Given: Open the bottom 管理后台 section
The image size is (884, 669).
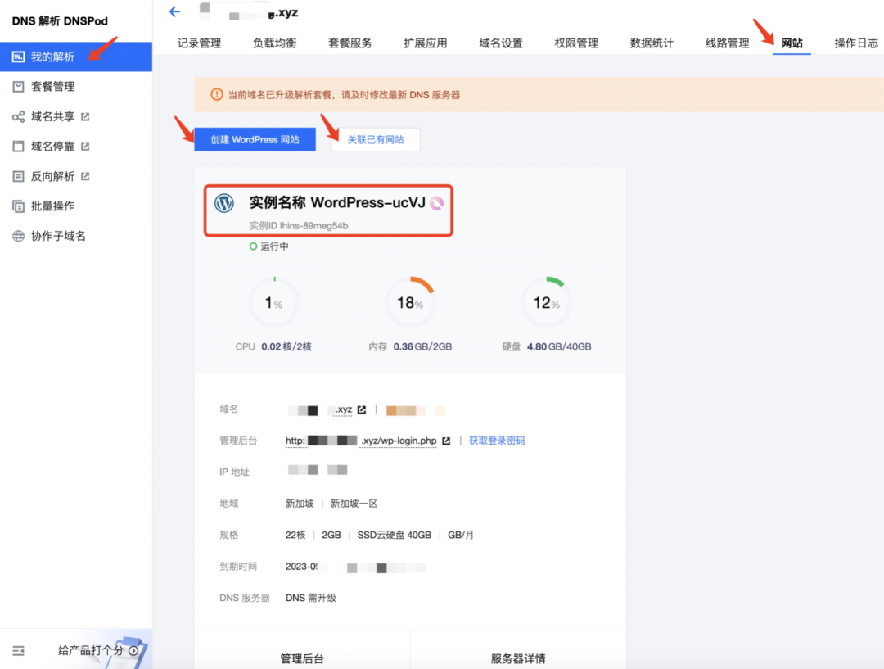Looking at the screenshot, I should pos(302,658).
